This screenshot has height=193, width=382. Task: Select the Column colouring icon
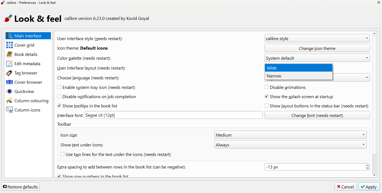point(10,101)
